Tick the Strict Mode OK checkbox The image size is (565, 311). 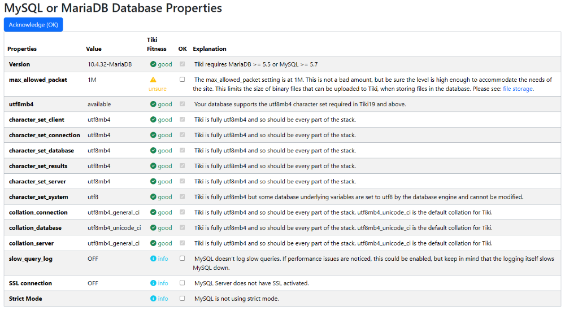point(182,299)
